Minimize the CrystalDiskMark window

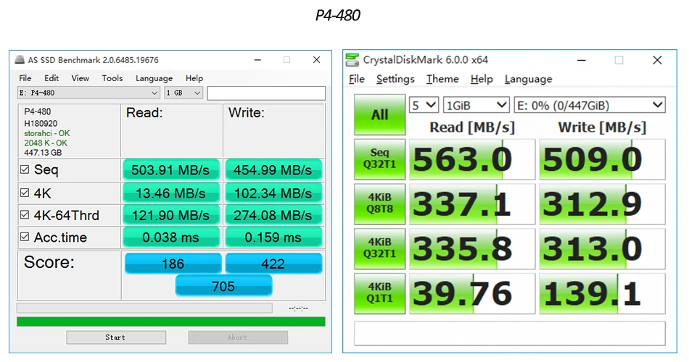coord(582,60)
